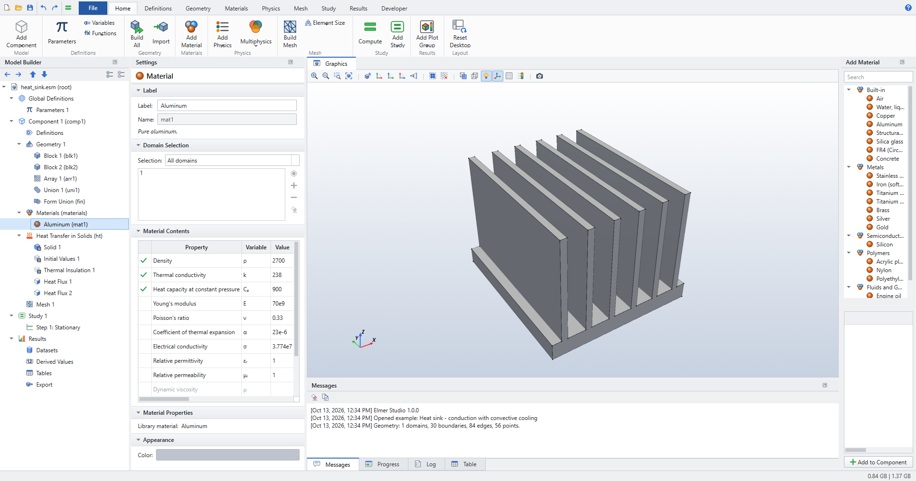The width and height of the screenshot is (916, 481).
Task: Switch to the Log tab
Action: click(426, 464)
